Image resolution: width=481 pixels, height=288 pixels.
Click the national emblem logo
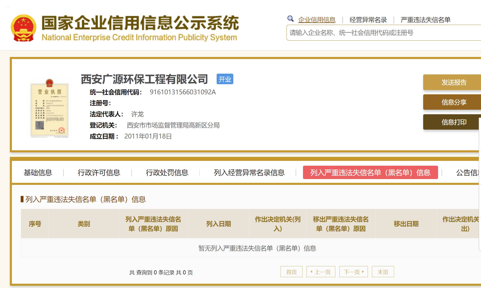tap(23, 28)
